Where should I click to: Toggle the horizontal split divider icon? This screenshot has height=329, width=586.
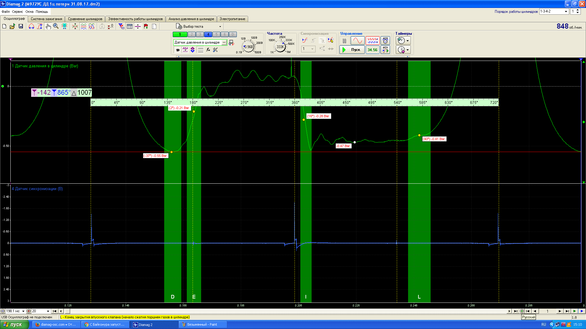pos(138,27)
